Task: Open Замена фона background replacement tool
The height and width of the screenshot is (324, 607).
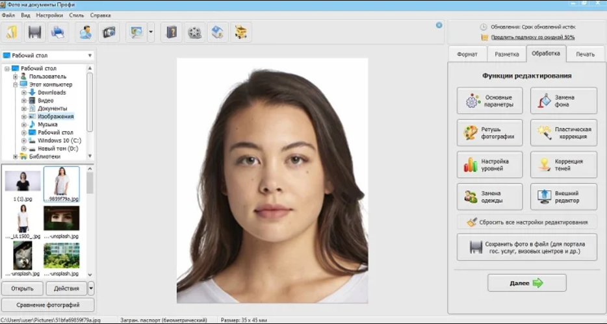Action: pyautogui.click(x=563, y=101)
